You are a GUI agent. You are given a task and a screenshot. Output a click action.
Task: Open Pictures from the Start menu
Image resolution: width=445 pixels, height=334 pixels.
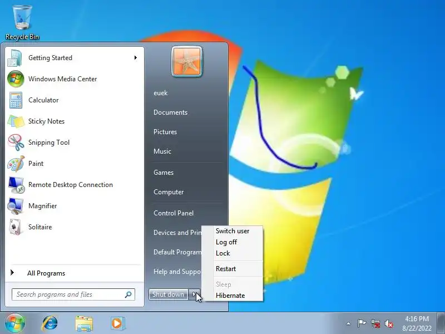click(165, 132)
